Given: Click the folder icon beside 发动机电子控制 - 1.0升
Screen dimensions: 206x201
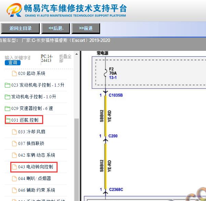Looking at the screenshot, I should click(8, 97).
